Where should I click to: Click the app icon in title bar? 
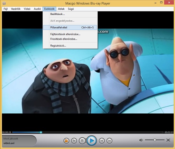[4, 3]
